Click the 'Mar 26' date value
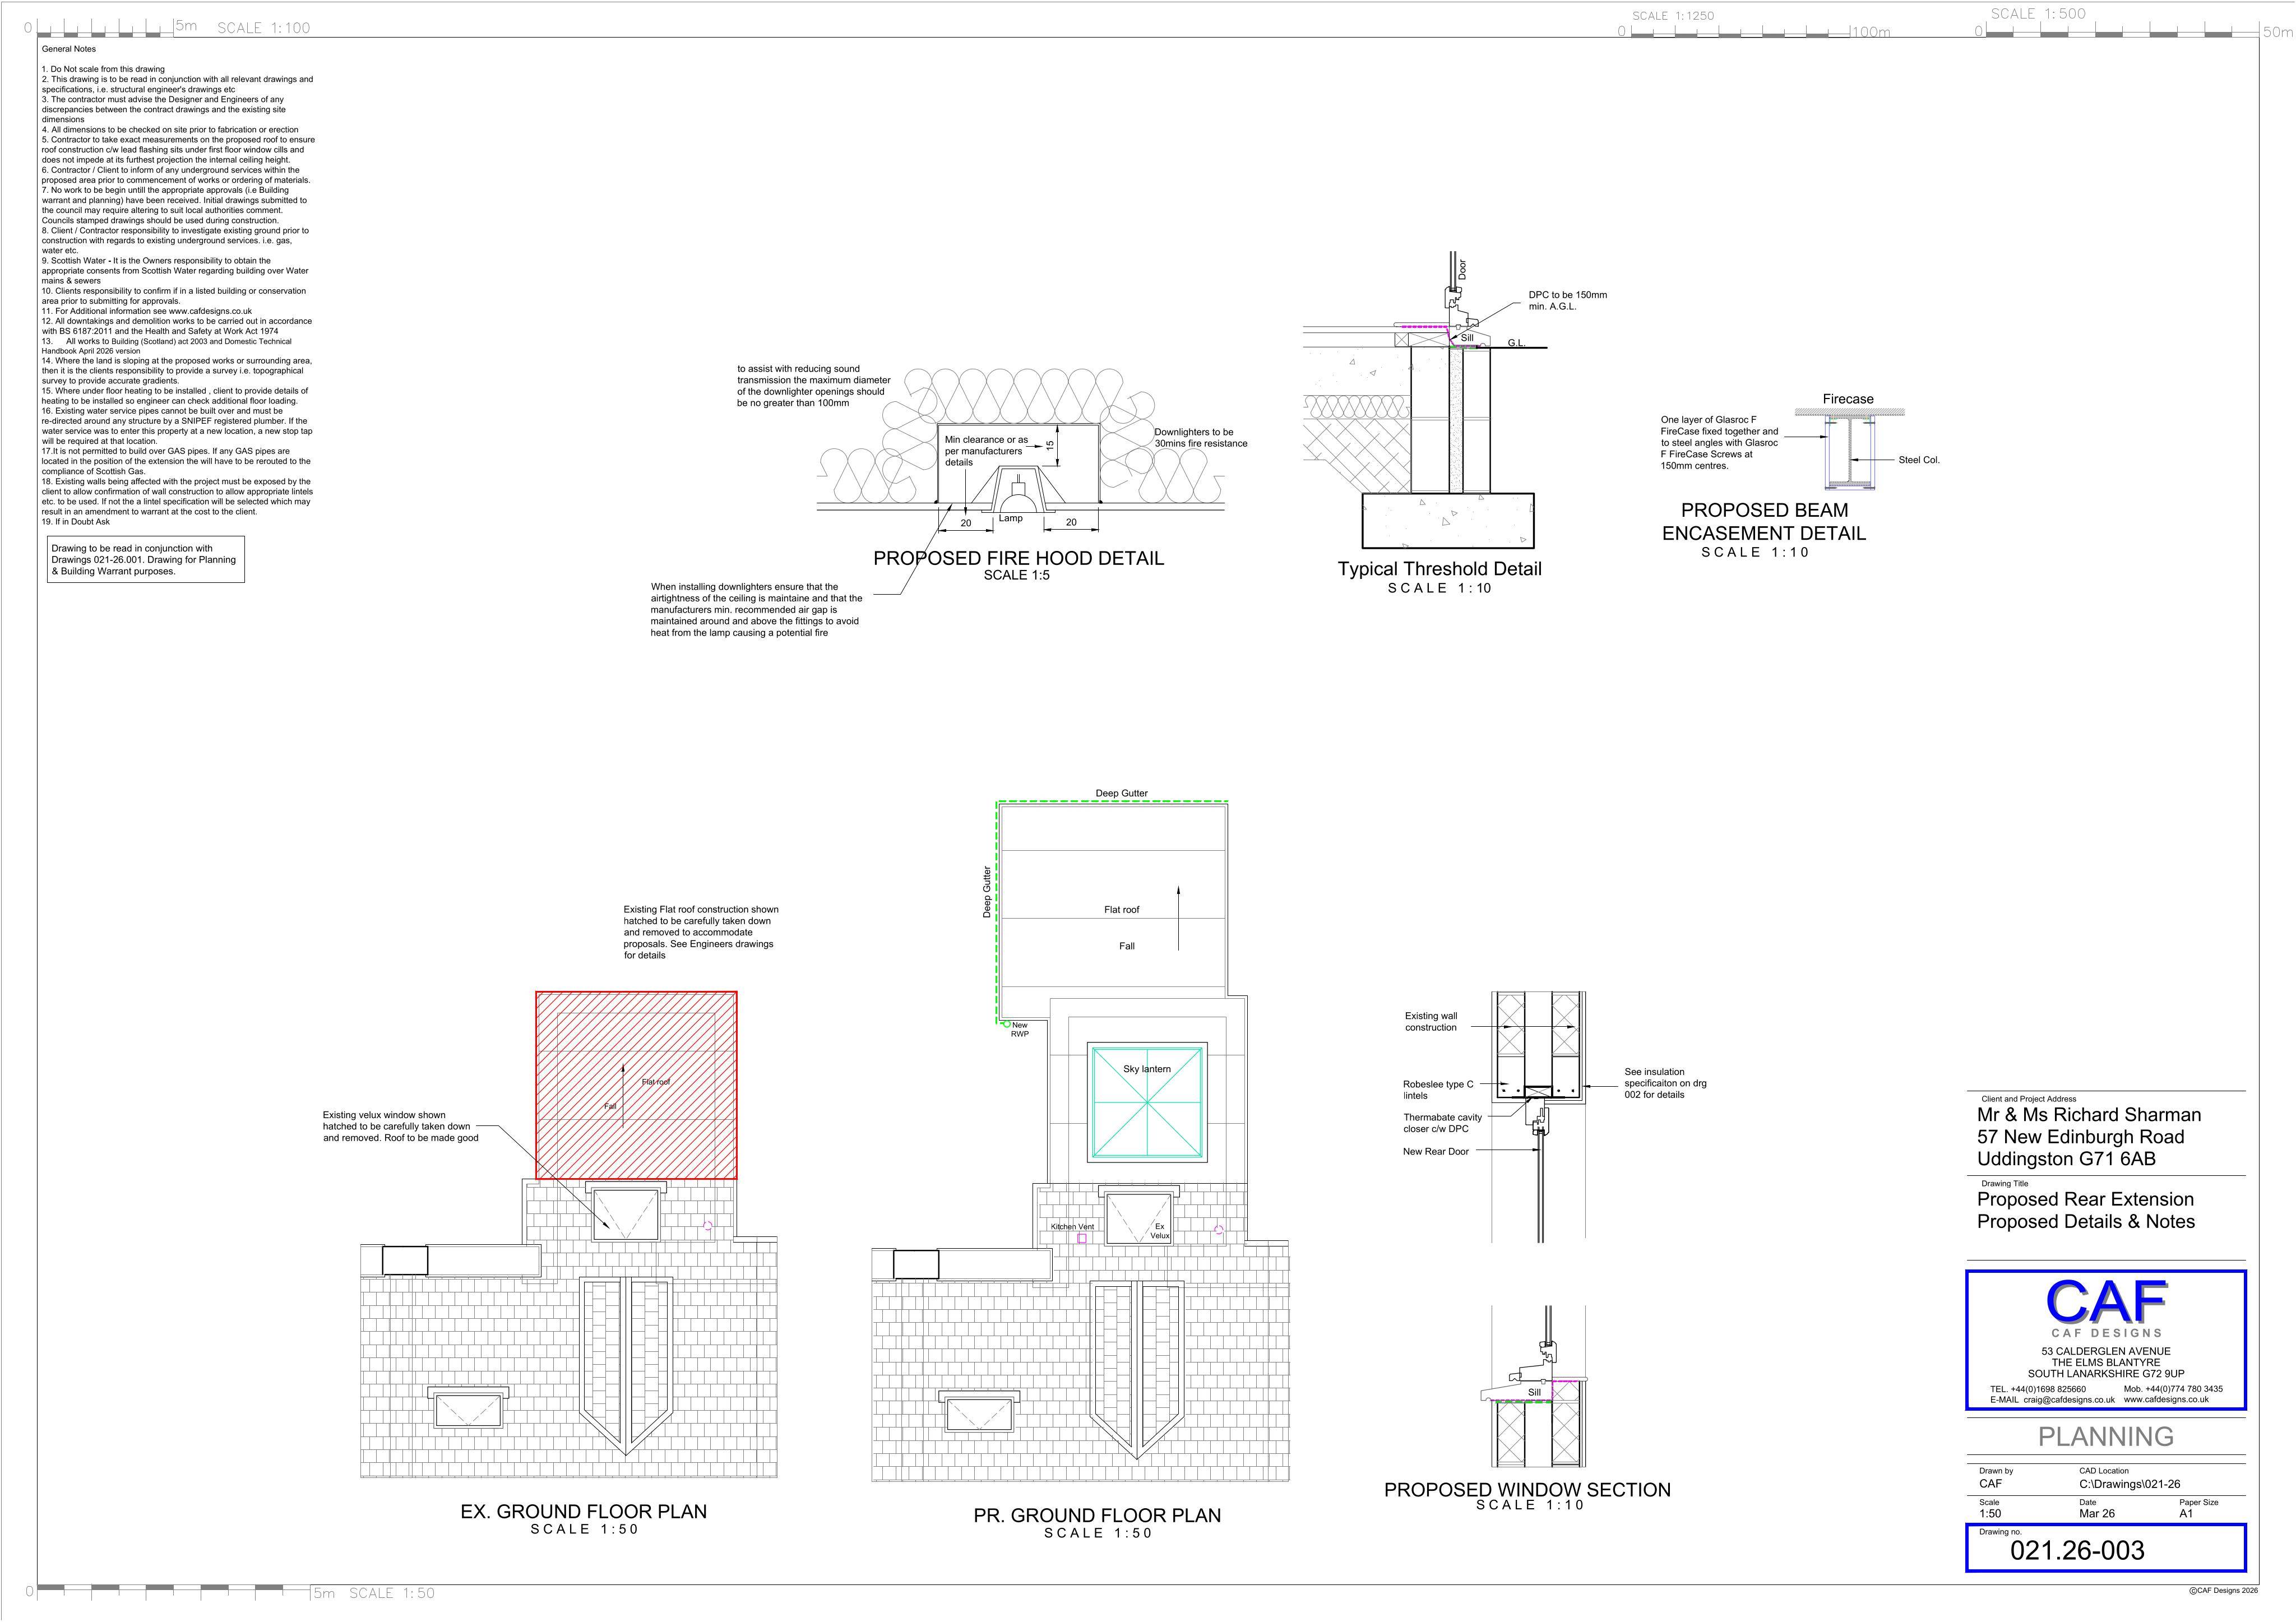Viewport: 2296px width, 1622px height. 2097,1514
